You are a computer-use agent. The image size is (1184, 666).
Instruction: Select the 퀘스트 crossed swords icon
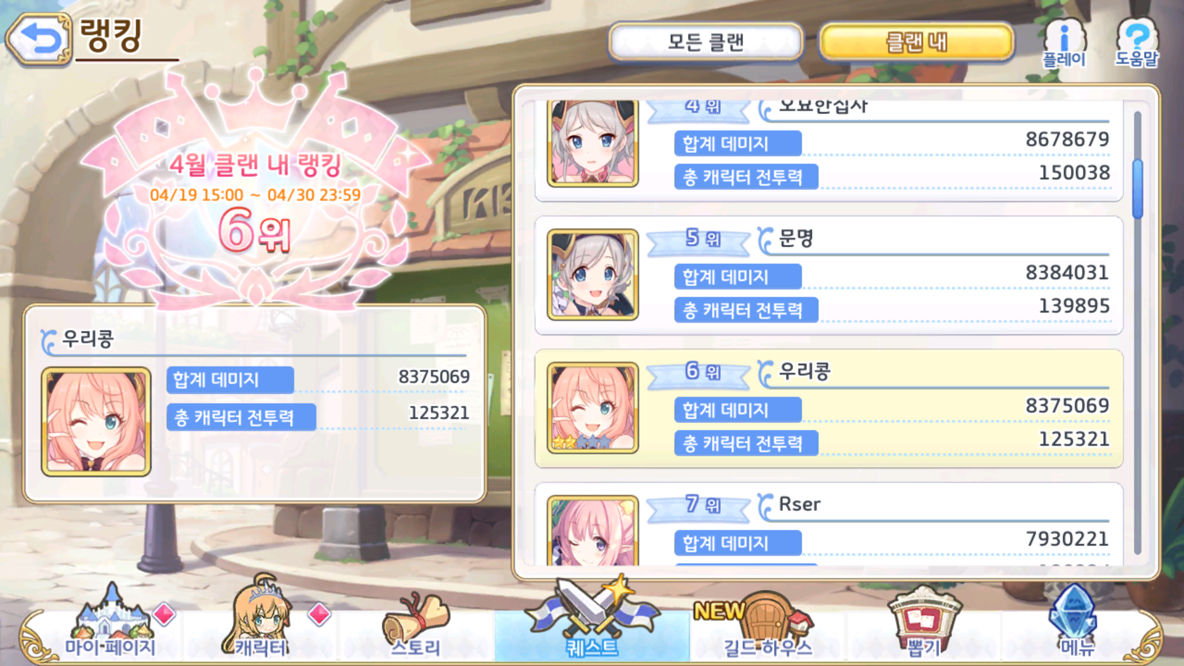click(x=592, y=617)
